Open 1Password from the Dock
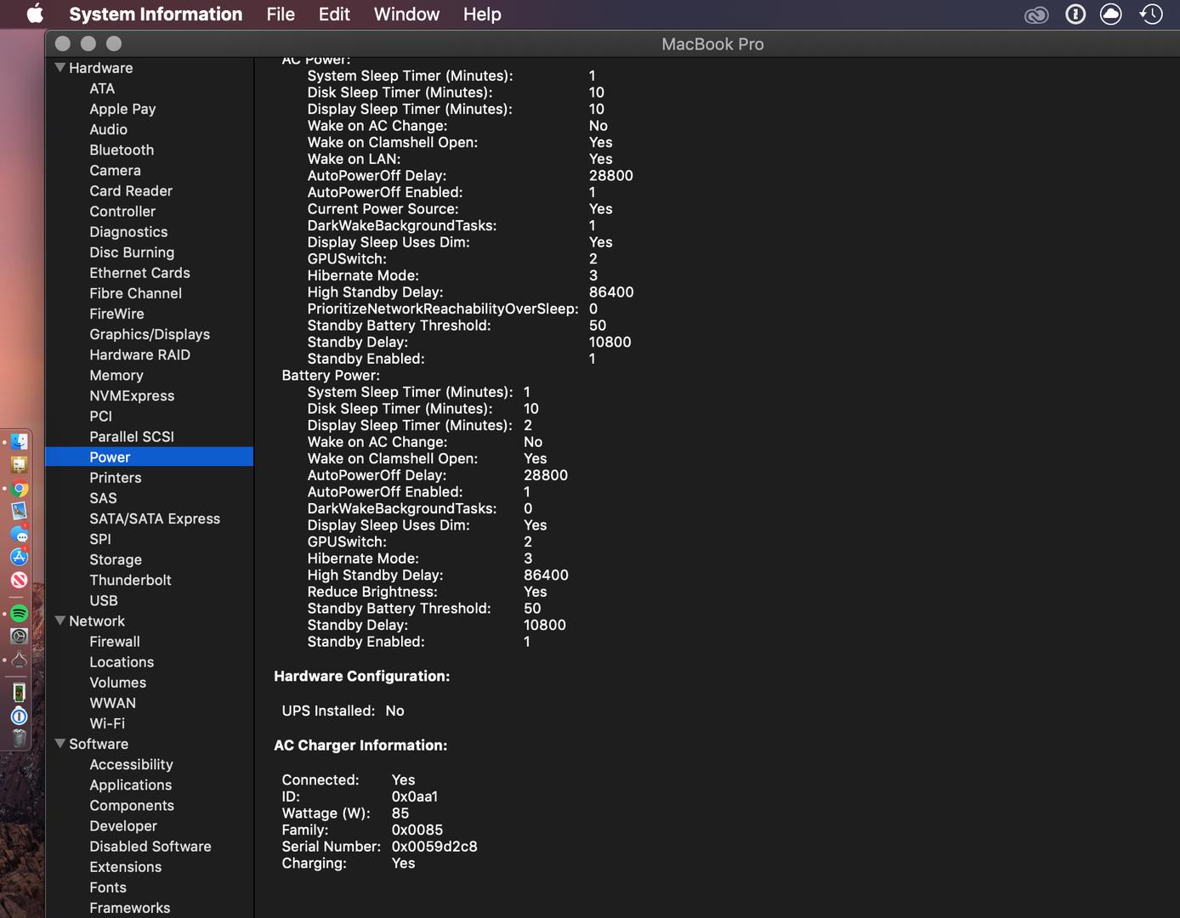 pos(19,717)
